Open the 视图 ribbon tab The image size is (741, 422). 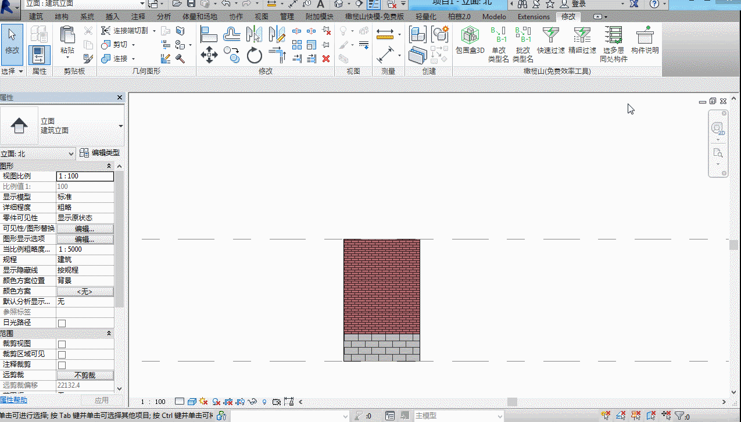pyautogui.click(x=262, y=17)
